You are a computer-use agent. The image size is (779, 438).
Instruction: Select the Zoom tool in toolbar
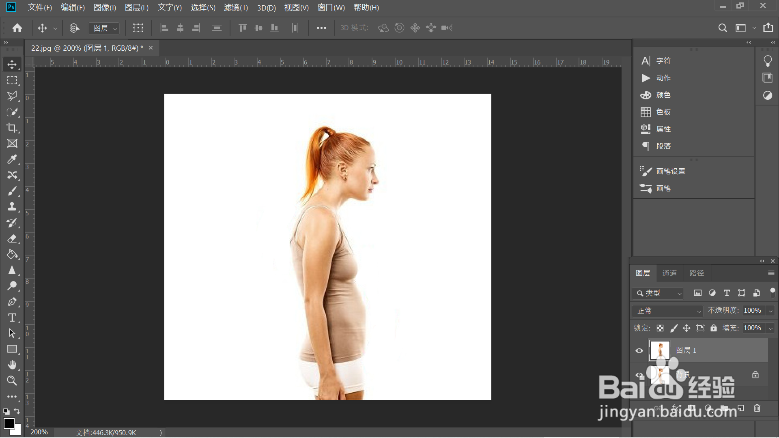12,381
